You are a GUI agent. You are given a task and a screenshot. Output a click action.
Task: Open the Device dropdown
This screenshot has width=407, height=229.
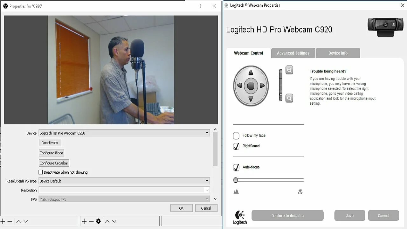pyautogui.click(x=124, y=133)
